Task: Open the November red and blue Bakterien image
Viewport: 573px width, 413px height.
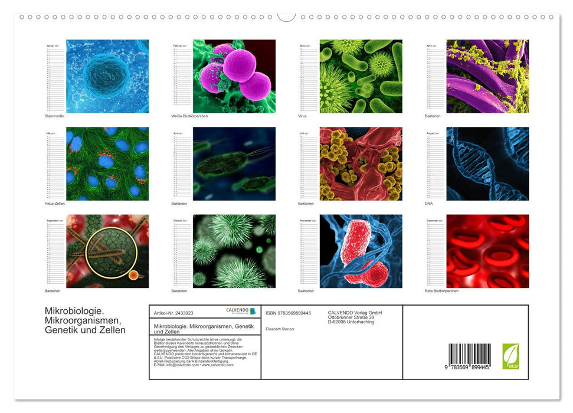Action: click(x=361, y=251)
